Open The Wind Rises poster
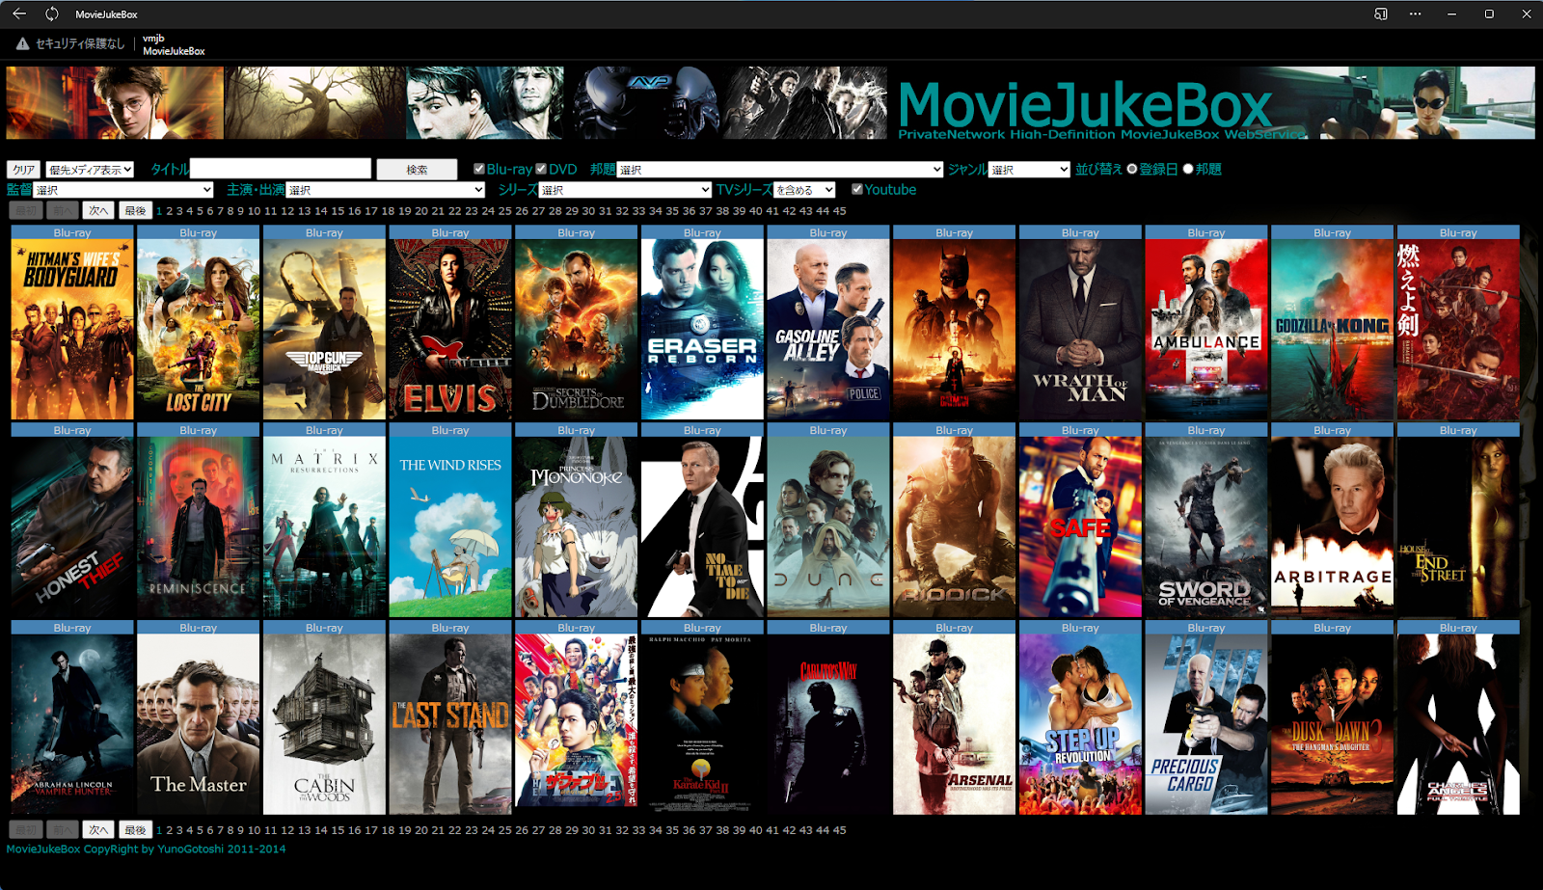Screen dimensions: 1543x890 pyautogui.click(x=450, y=526)
